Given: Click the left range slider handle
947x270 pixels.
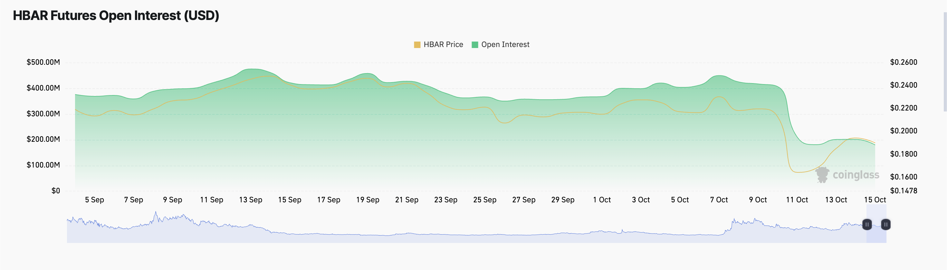Looking at the screenshot, I should 866,224.
